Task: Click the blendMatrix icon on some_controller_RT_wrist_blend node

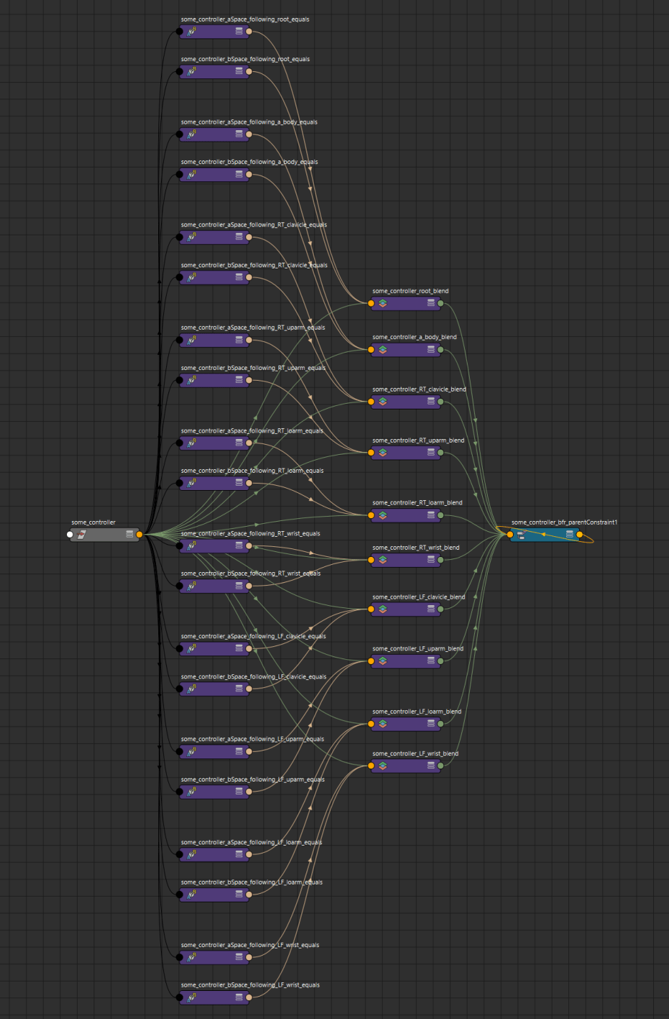Action: click(x=382, y=560)
